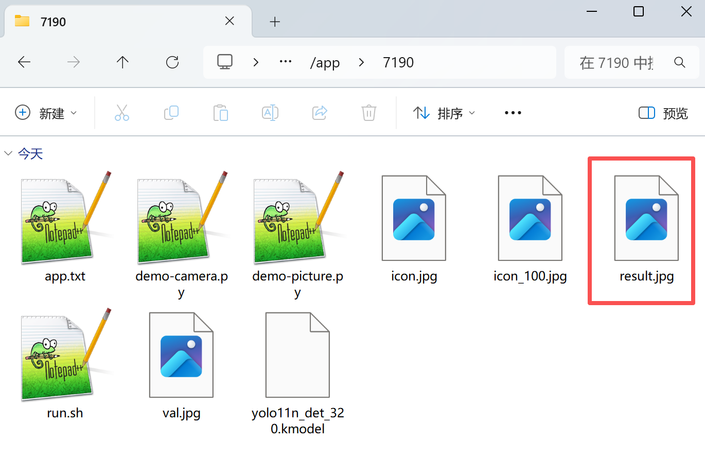
Task: Select the result.jpg file
Action: (646, 231)
